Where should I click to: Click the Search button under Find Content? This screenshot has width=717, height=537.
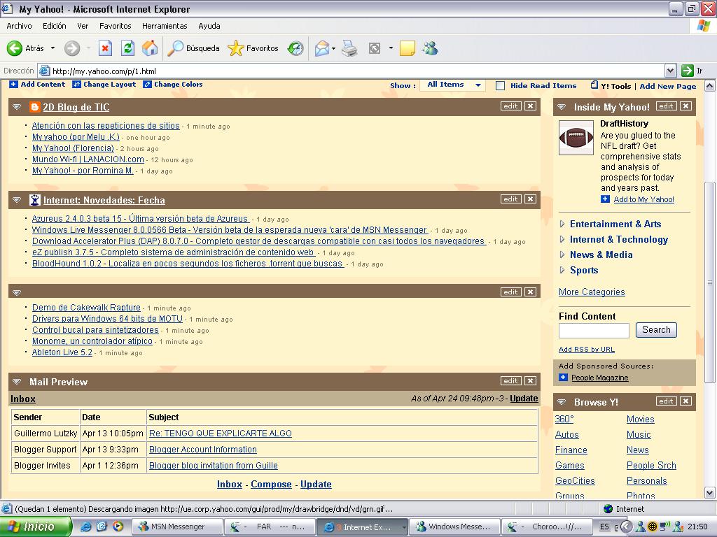click(x=656, y=330)
